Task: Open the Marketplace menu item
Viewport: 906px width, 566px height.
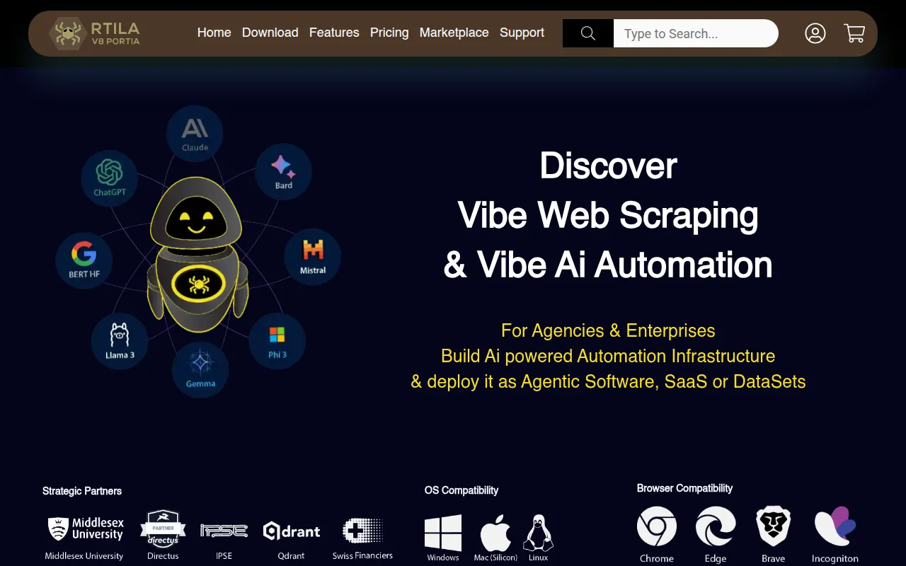Action: tap(454, 33)
